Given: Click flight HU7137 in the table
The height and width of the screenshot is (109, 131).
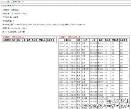Looking at the screenshot, I should pyautogui.click(x=101, y=50).
